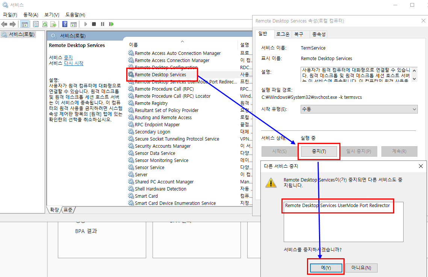
Task: Click the Back arrow in the toolbar
Action: tap(4, 24)
